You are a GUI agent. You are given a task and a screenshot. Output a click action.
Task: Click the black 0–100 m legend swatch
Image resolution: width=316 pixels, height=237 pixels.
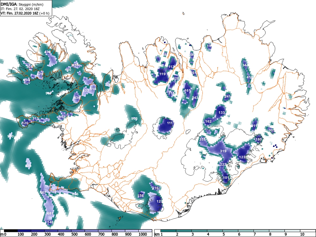point(11,231)
